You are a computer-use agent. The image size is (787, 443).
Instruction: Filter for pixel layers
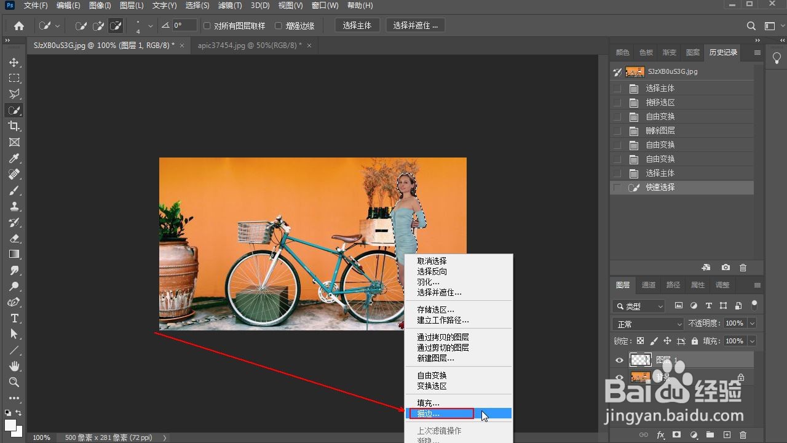[x=679, y=305]
